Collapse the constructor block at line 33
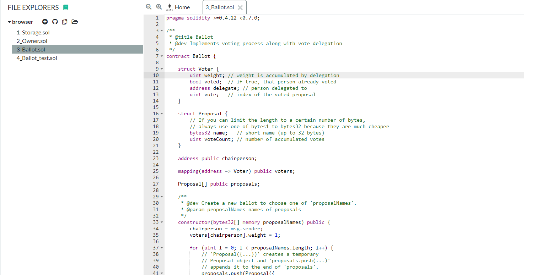This screenshot has width=537, height=275. (x=162, y=222)
